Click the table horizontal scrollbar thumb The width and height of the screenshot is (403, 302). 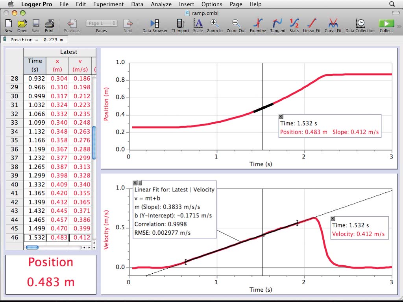click(32, 248)
